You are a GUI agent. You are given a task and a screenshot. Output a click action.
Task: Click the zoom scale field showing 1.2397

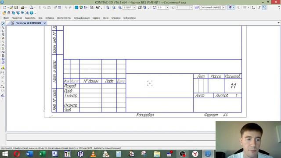[x=128, y=7]
